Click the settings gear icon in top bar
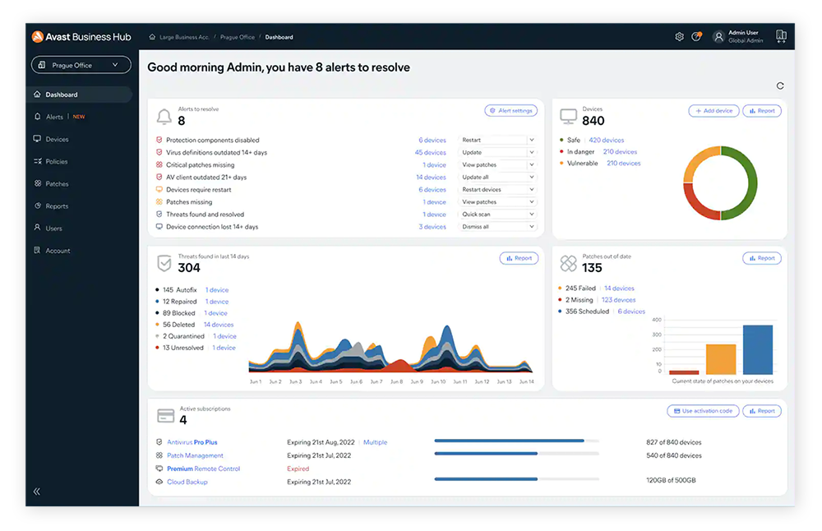822x531 pixels. [679, 37]
